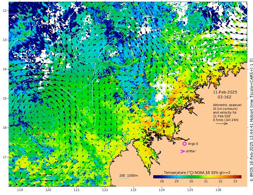Click the longitude label '123'
253x195 pixels.
tap(133, 190)
